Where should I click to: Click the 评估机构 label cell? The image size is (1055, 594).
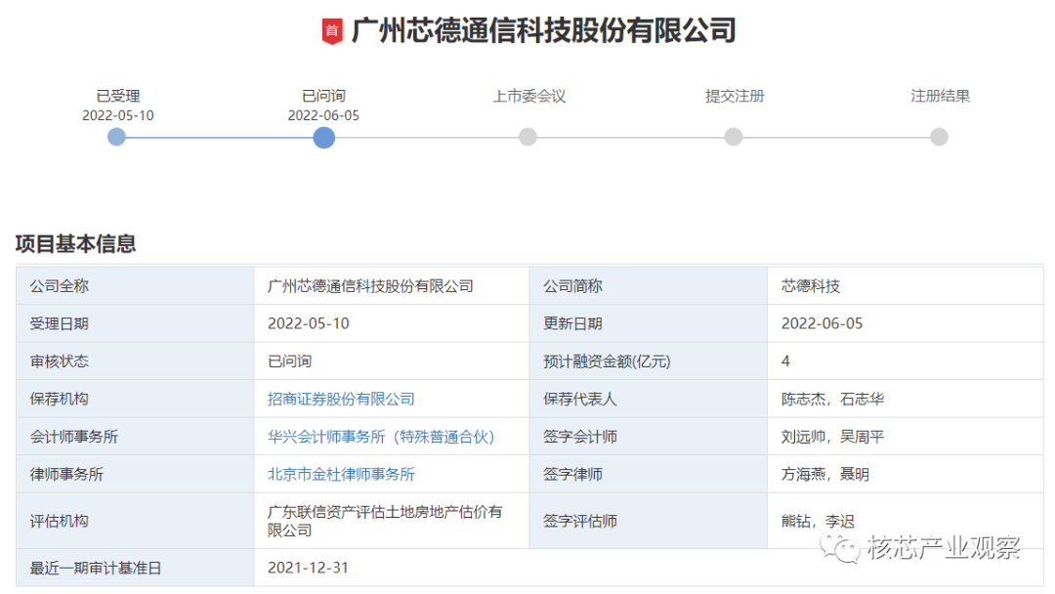135,521
